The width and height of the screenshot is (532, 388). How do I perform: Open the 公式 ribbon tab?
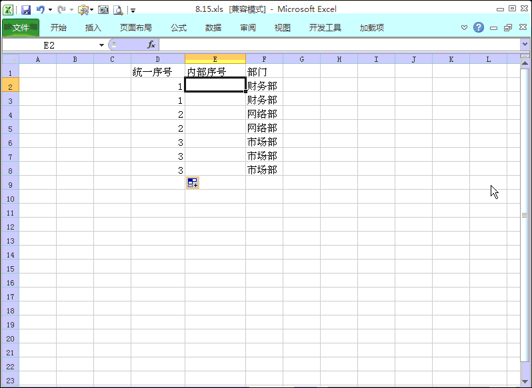point(179,28)
